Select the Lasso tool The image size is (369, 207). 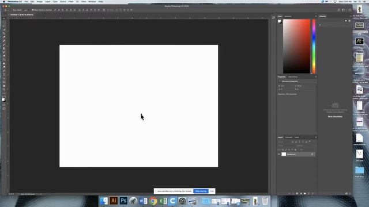pos(4,26)
